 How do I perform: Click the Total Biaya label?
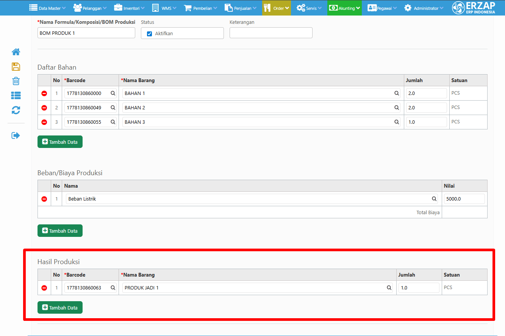[428, 213]
